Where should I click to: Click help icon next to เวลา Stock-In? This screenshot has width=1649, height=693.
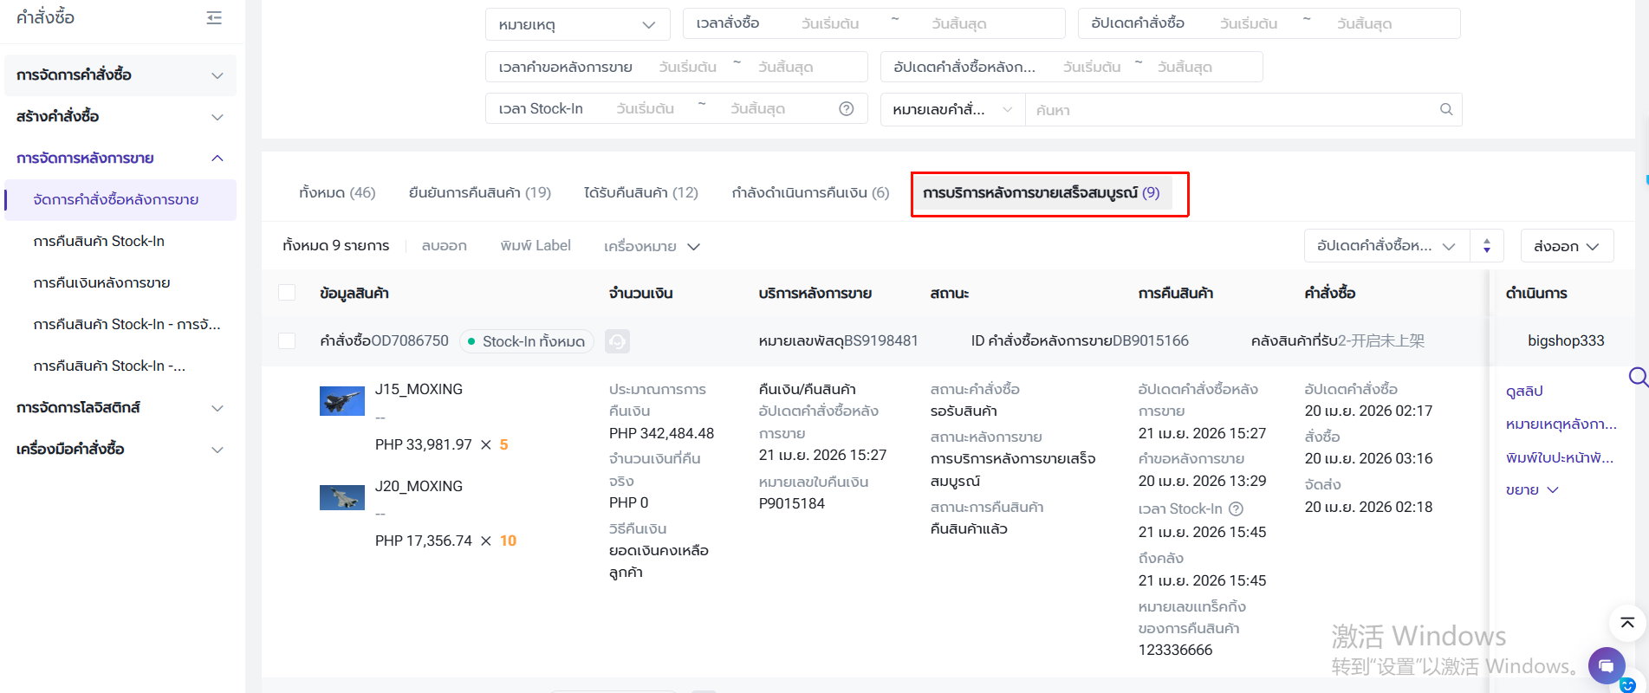pos(1236,509)
